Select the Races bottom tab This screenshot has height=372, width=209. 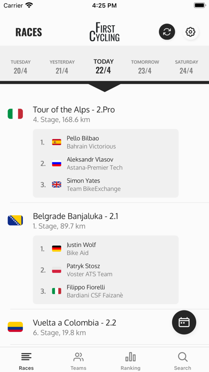(x=26, y=361)
